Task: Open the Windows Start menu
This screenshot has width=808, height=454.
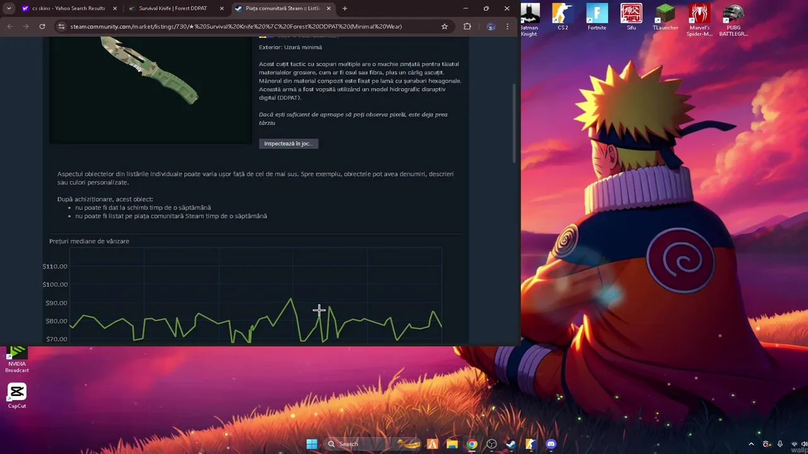Action: click(312, 444)
